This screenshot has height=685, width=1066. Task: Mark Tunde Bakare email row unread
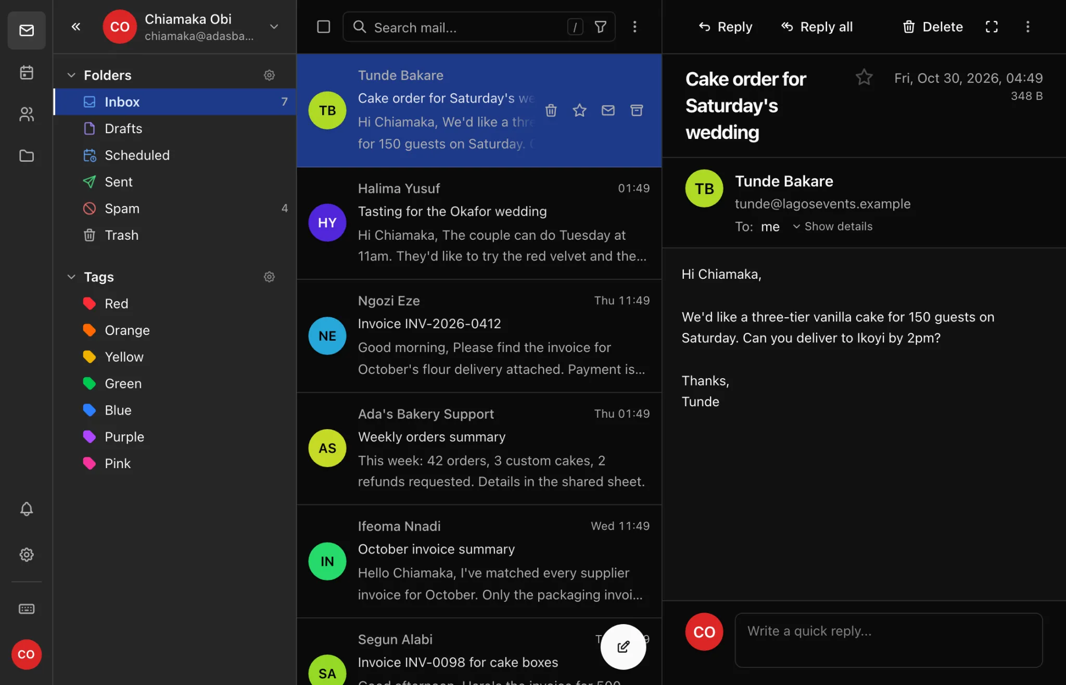[608, 110]
